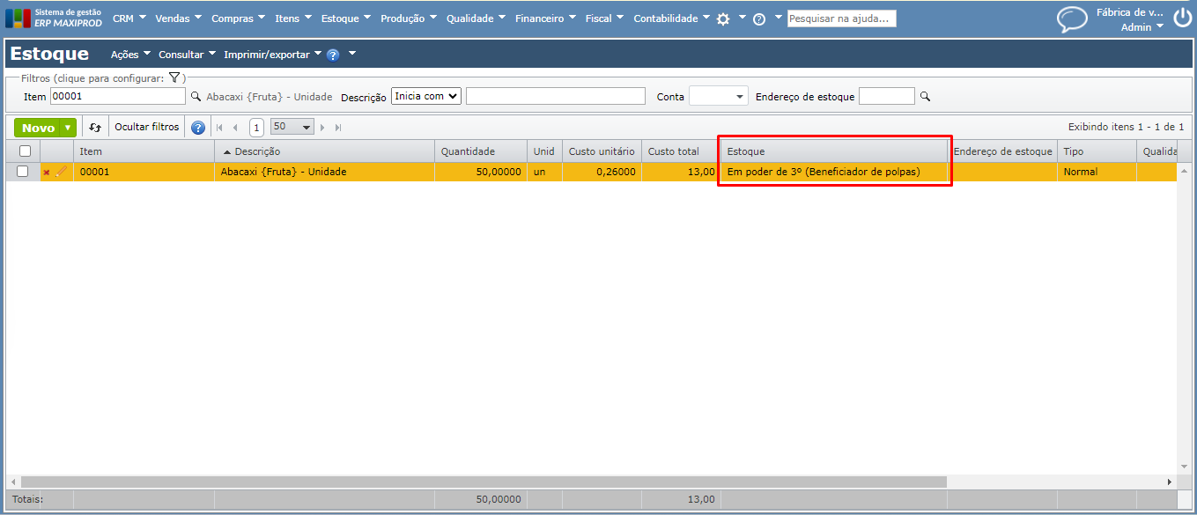1197x515 pixels.
Task: Go to next page arrow
Action: 323,128
